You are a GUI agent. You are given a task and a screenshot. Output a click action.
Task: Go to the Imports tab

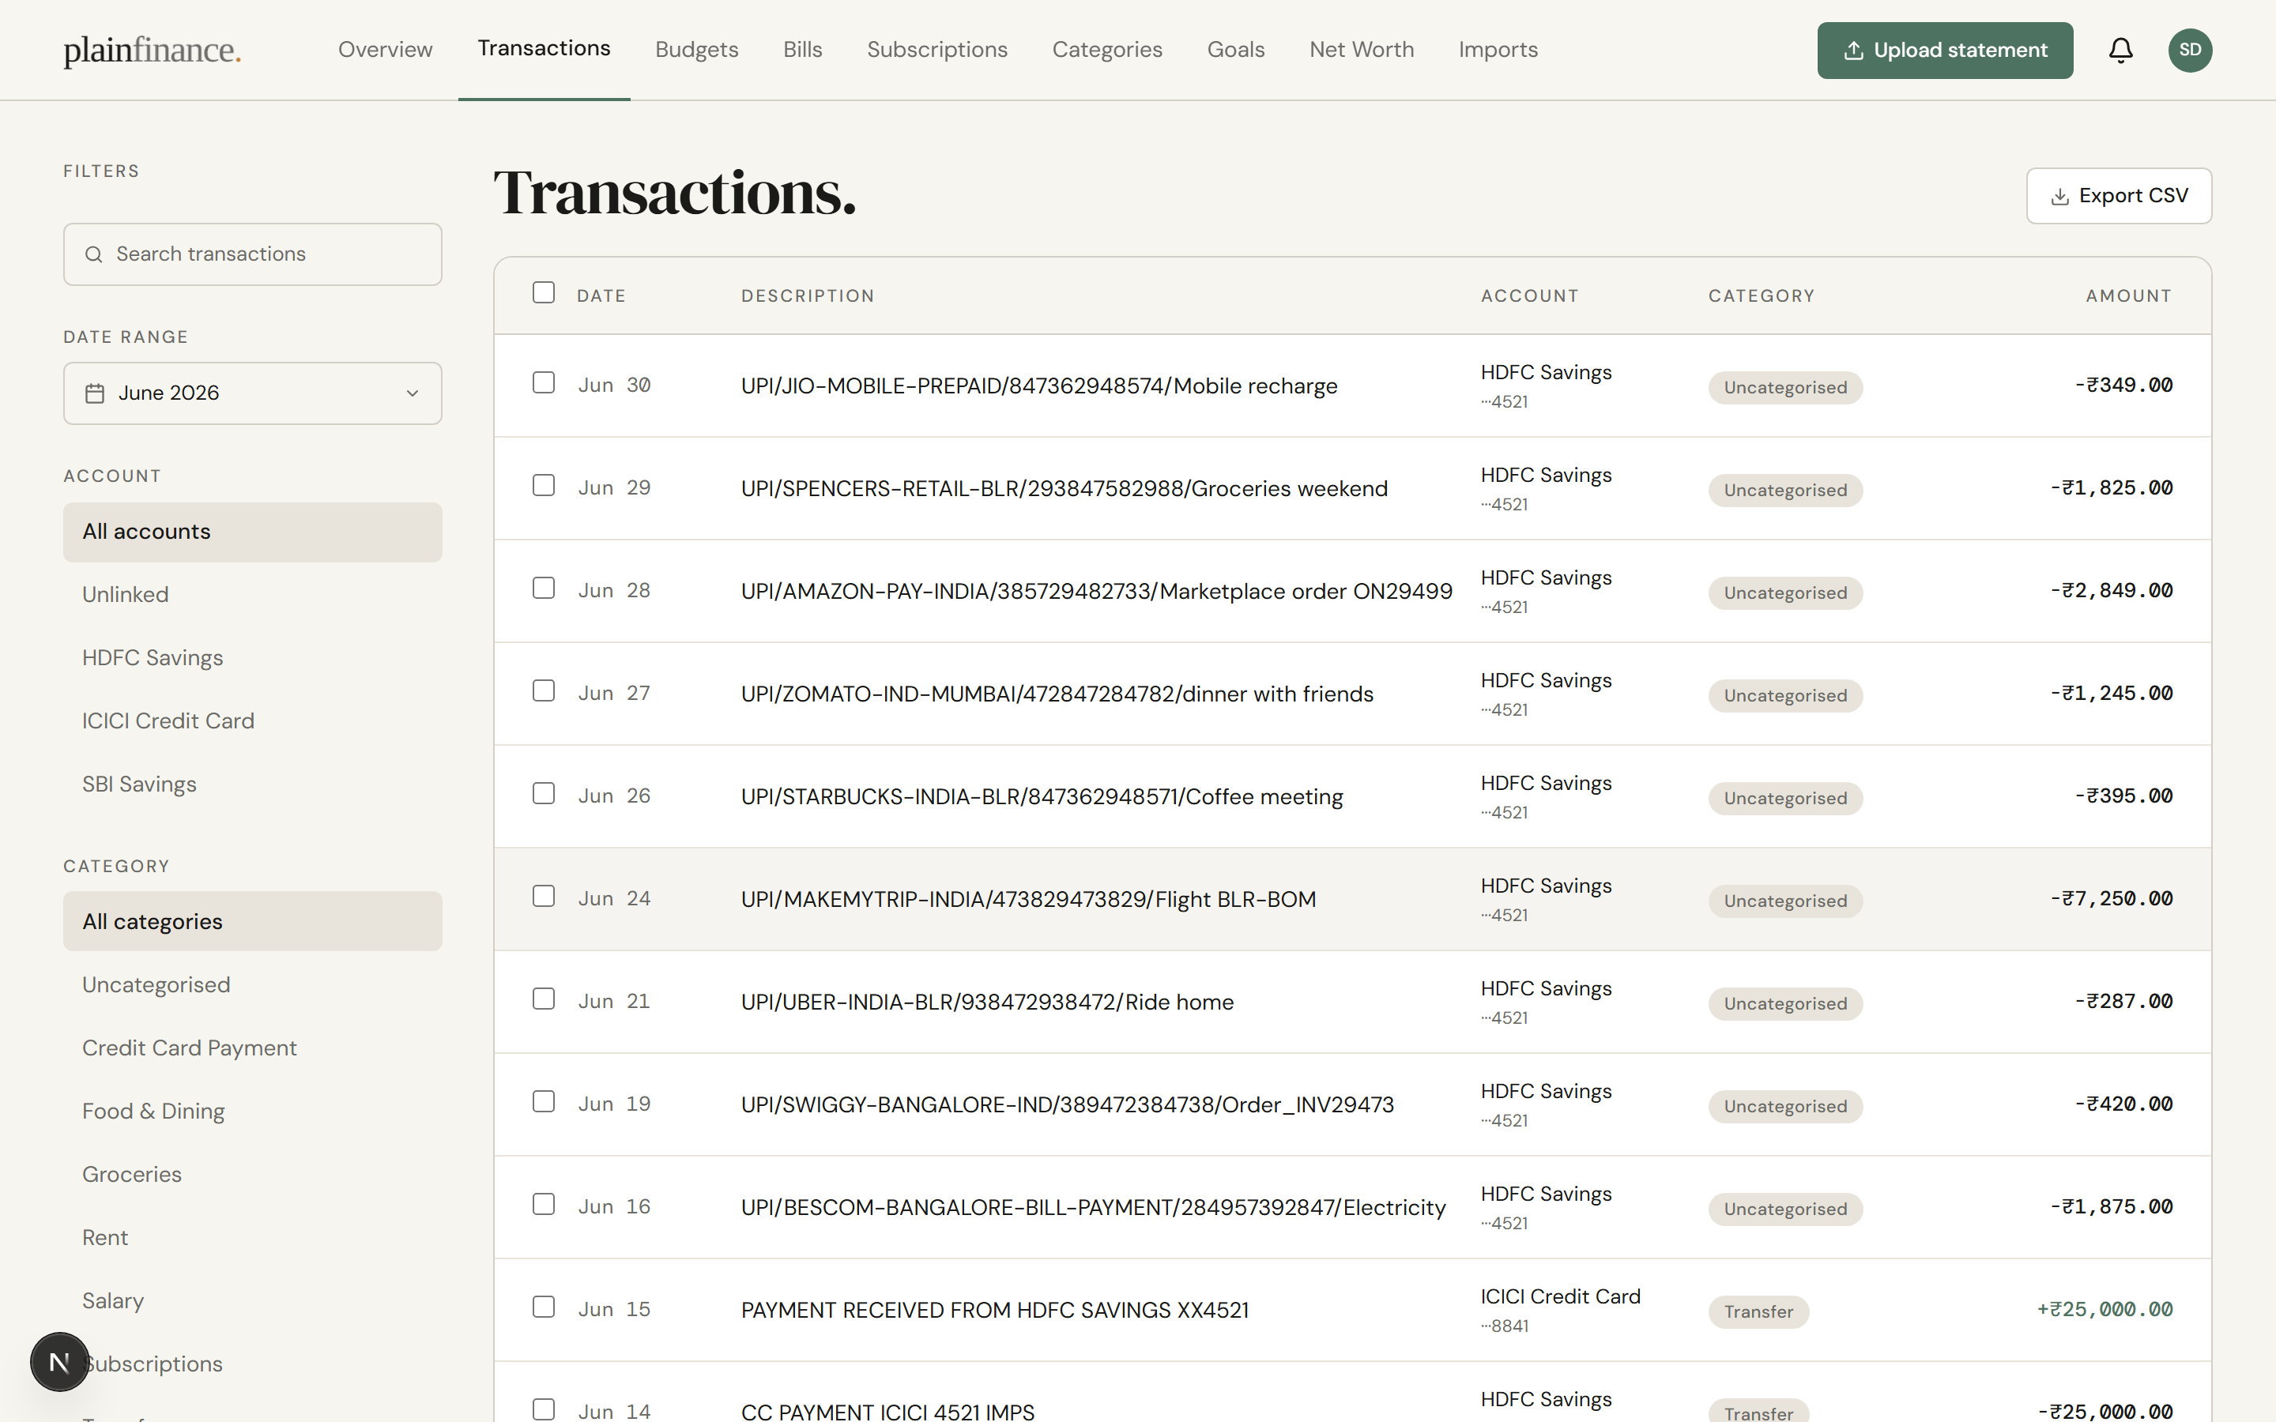(1498, 50)
